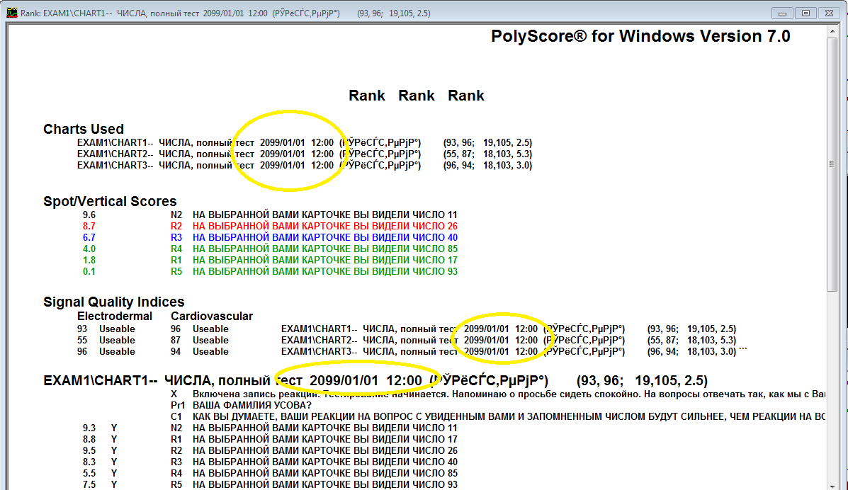
Task: Click the blue R3 row scored 6.7
Action: (270, 237)
